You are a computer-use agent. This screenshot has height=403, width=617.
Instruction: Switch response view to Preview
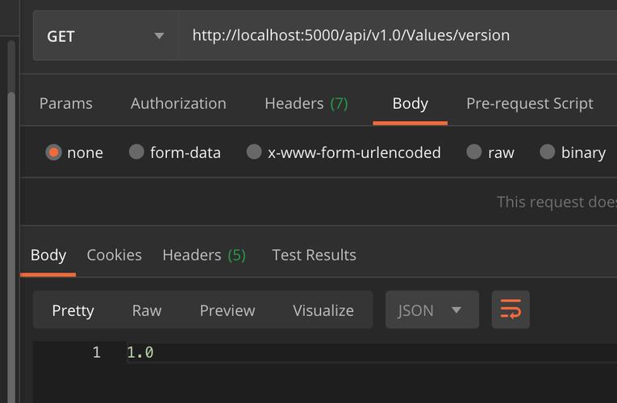227,310
